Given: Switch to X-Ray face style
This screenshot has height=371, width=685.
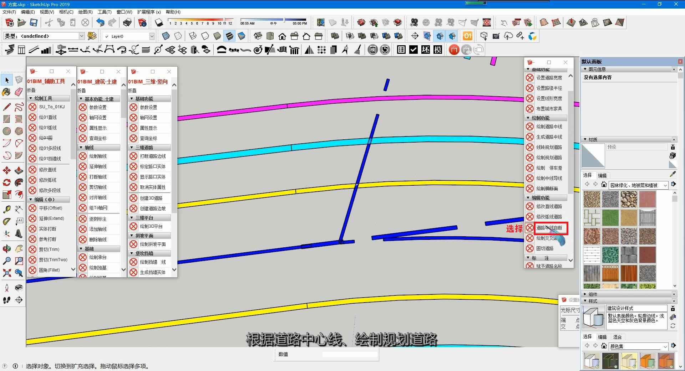Looking at the screenshot, I should click(166, 36).
